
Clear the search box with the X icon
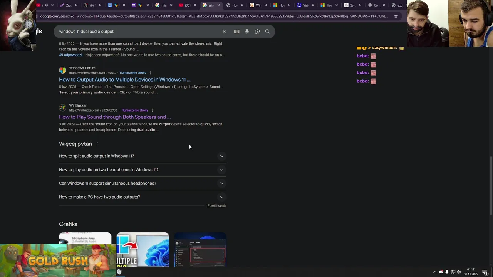pyautogui.click(x=224, y=32)
